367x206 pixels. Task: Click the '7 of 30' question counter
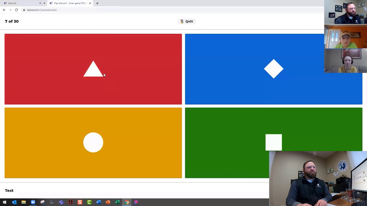pyautogui.click(x=12, y=21)
